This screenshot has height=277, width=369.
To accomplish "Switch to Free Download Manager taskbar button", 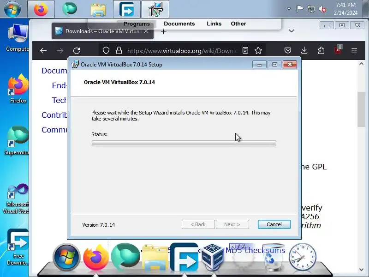I will (126, 9).
